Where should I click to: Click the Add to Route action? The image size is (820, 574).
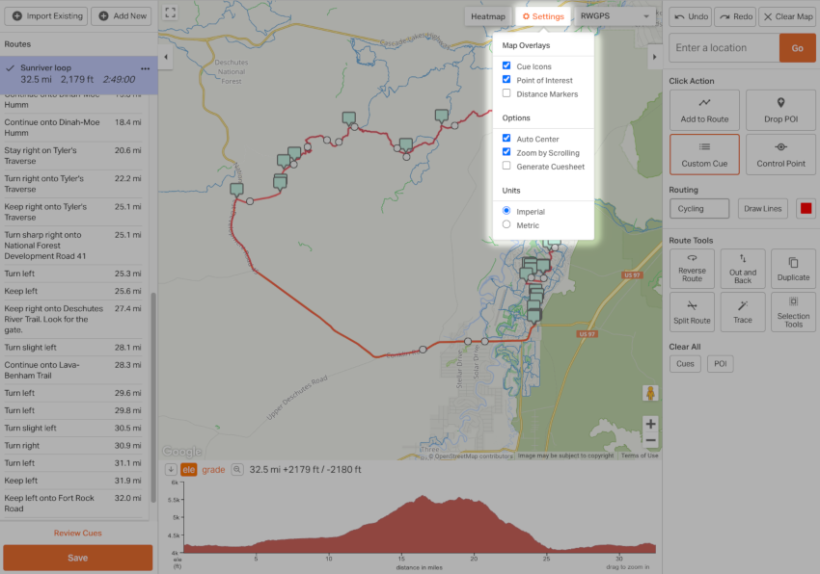[x=704, y=110]
